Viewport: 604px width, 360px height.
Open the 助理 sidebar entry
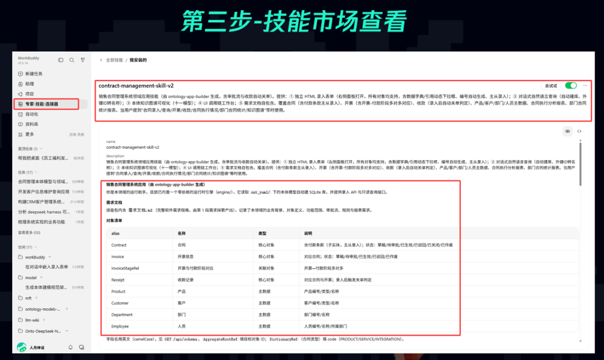pyautogui.click(x=30, y=83)
